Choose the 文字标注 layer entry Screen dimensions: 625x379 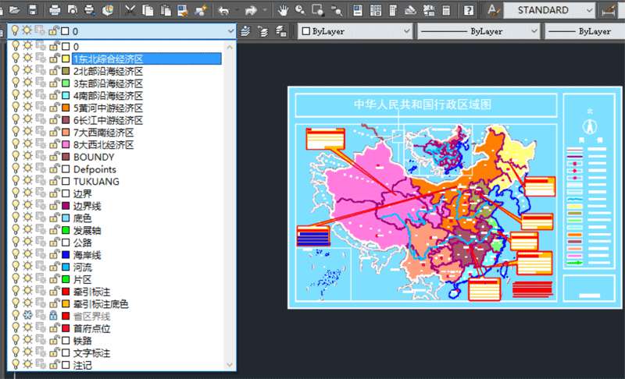pos(91,352)
